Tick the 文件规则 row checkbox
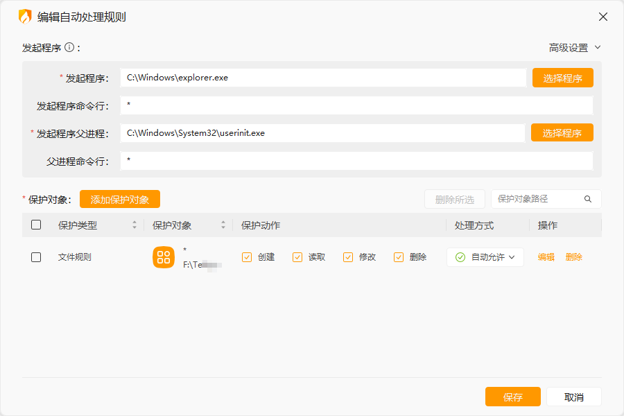This screenshot has height=416, width=624. (x=36, y=257)
